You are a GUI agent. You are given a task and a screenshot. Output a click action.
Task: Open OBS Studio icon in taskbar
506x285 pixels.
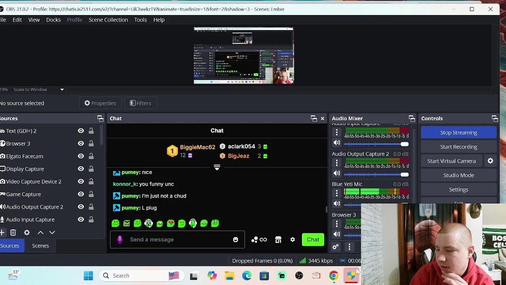click(299, 275)
